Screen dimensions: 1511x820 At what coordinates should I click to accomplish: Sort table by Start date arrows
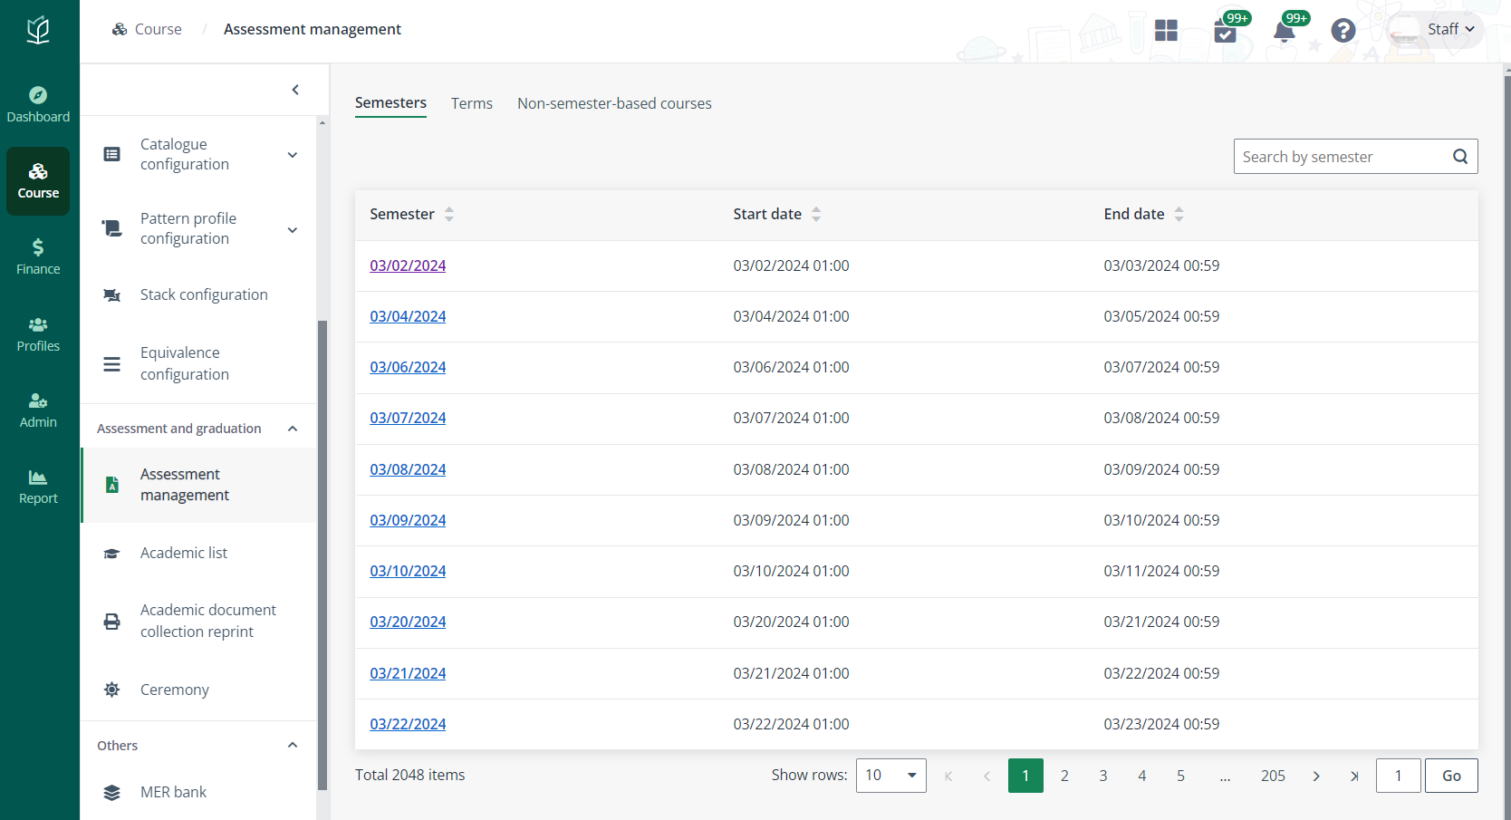click(816, 214)
